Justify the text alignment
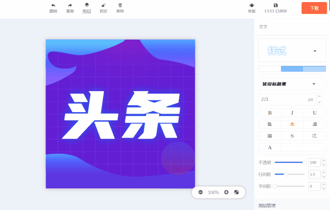This screenshot has height=210, width=330. click(x=270, y=136)
